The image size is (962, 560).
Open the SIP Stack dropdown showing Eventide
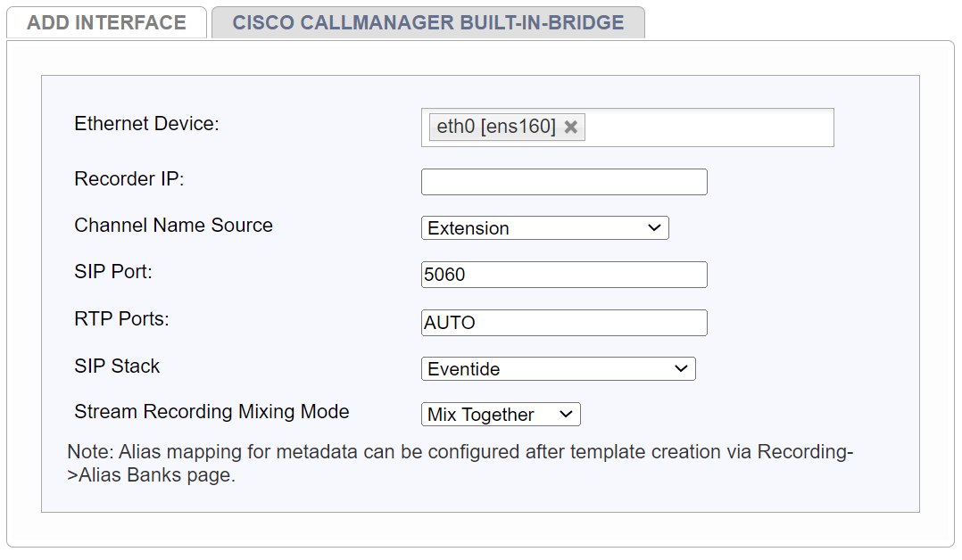558,368
